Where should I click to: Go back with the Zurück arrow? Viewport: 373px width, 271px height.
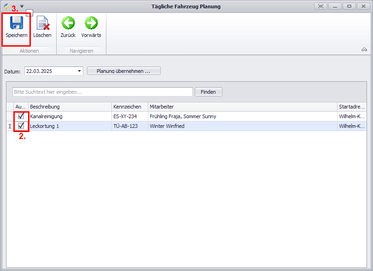[68, 23]
